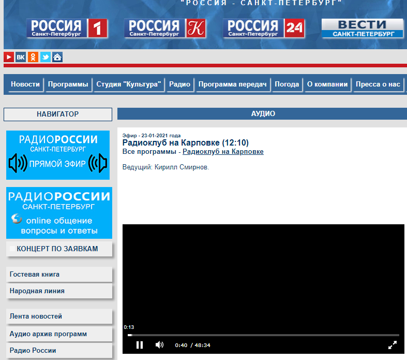Image resolution: width=407 pixels, height=360 pixels.
Task: Click the АУДИО section header
Action: [262, 114]
